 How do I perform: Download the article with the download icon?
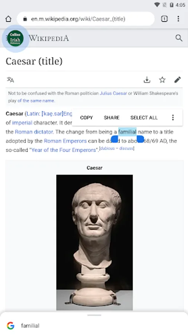147,80
